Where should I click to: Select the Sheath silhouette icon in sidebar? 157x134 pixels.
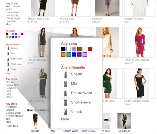8,48
